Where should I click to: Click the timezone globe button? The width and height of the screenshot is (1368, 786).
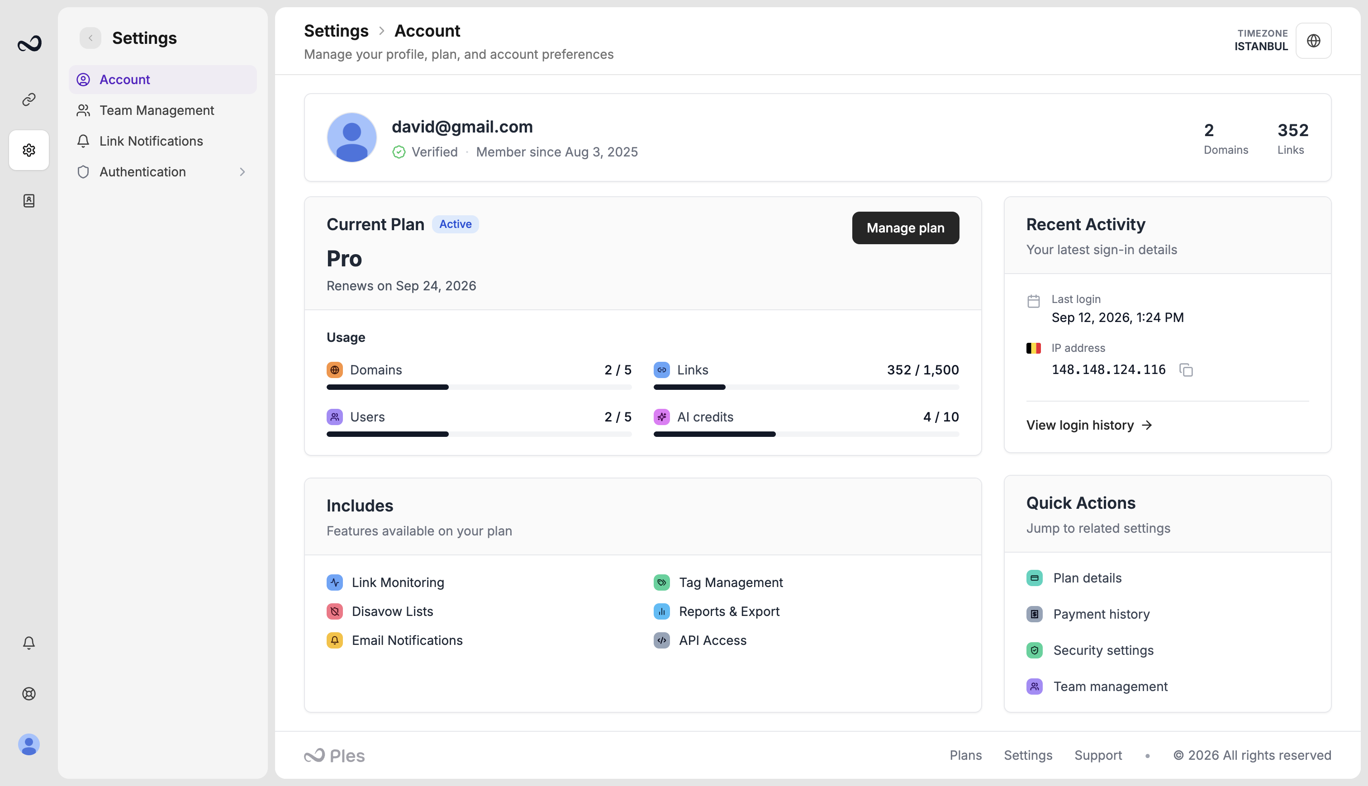click(x=1313, y=41)
